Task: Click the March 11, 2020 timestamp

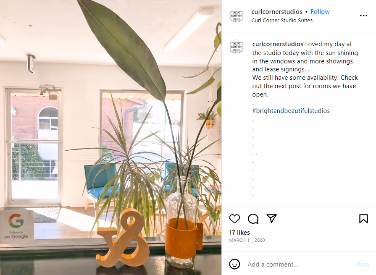Action: tap(247, 240)
